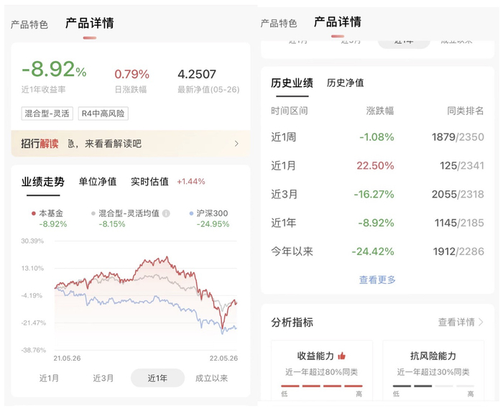Expand 查看详情 for analysis indicators
The width and height of the screenshot is (503, 411).
tap(461, 323)
